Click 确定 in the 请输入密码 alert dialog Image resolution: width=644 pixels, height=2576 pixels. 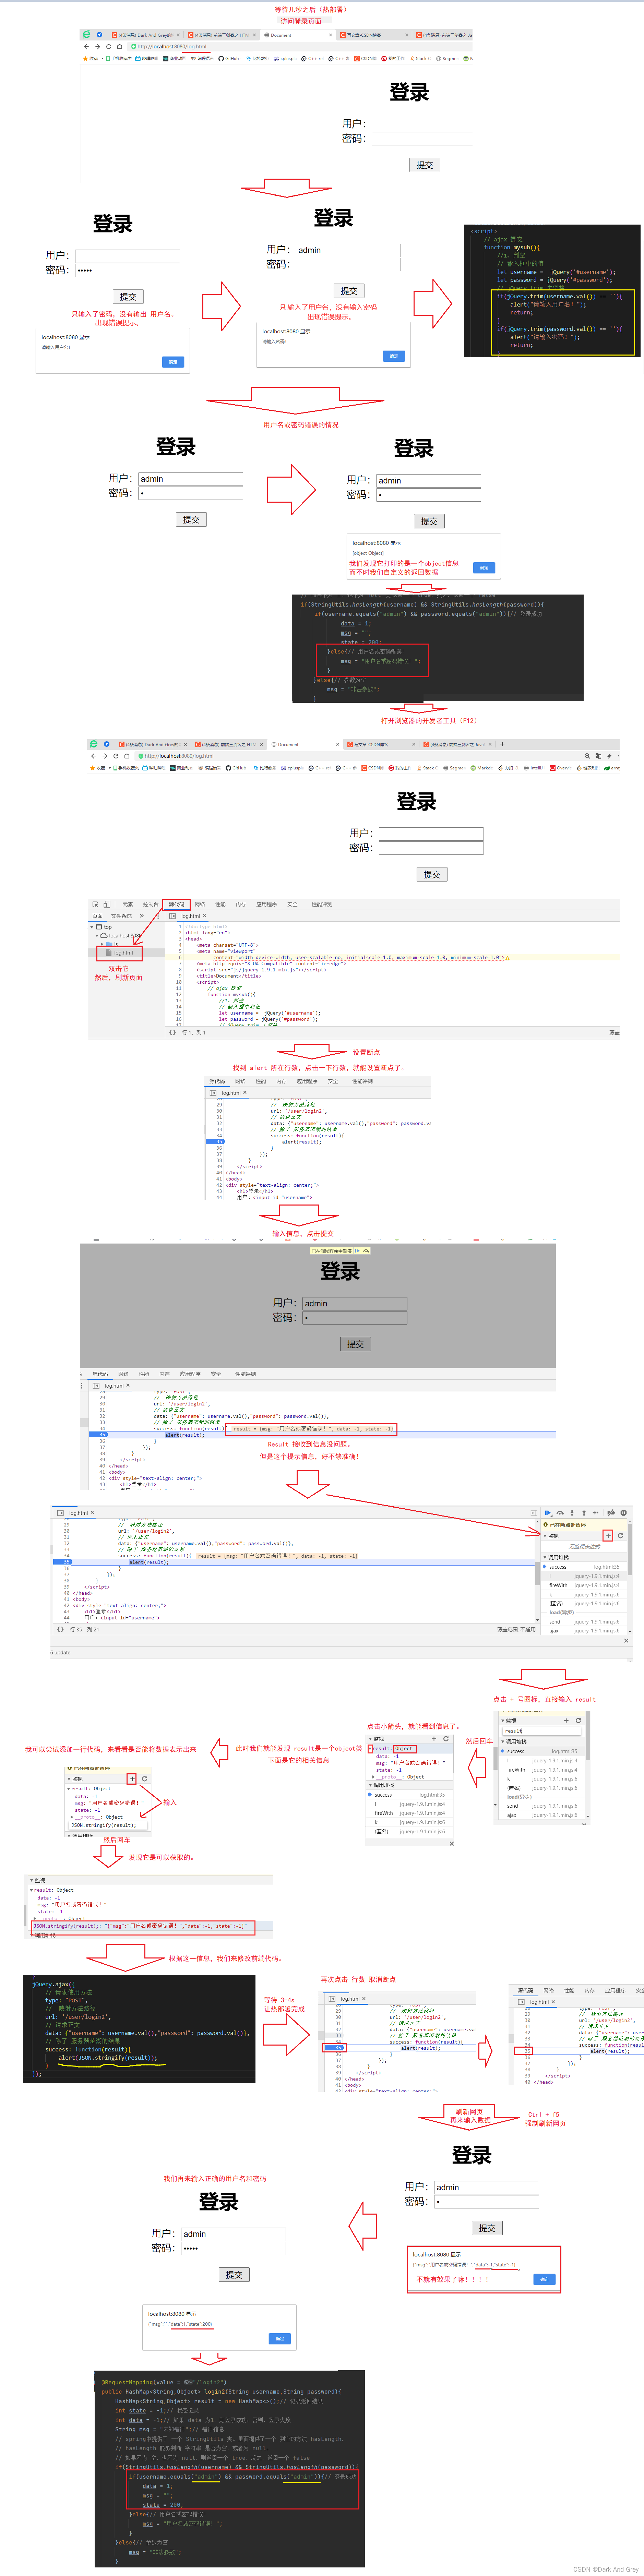(x=394, y=356)
